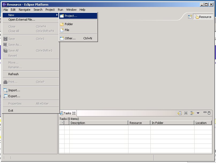Open the Tasks view dropdown menu arrow
Screen dimensions: 216x163
coord(198,113)
